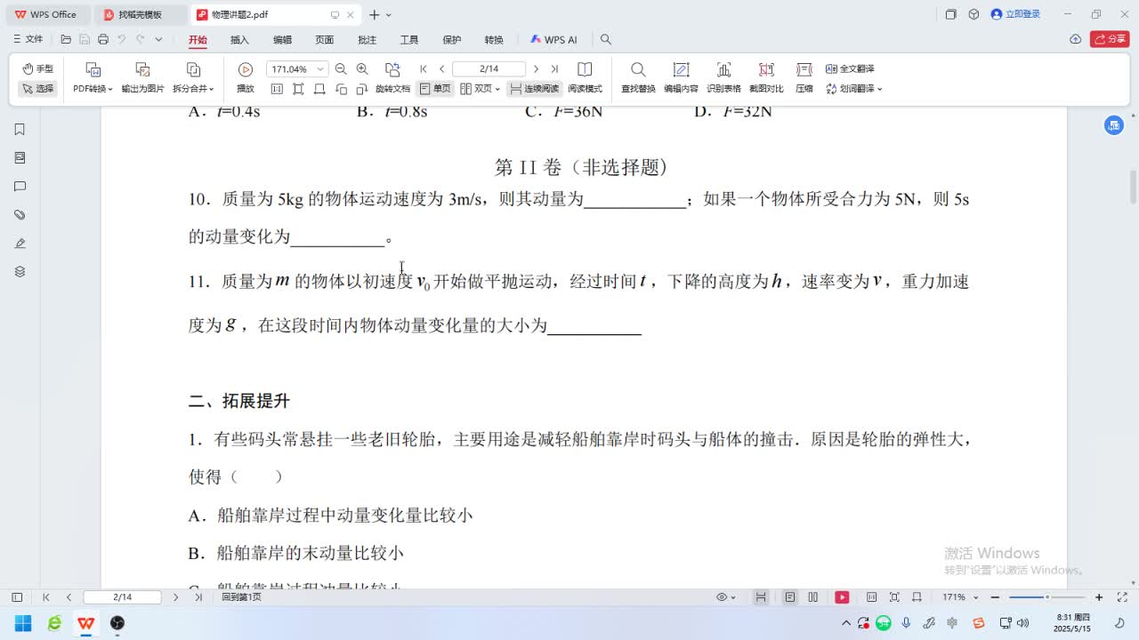Open 划词翻译 word translation dropdown
The height and width of the screenshot is (640, 1139).
tap(853, 89)
